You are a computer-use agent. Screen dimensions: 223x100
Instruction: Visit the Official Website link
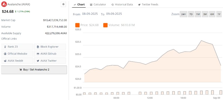17,54
